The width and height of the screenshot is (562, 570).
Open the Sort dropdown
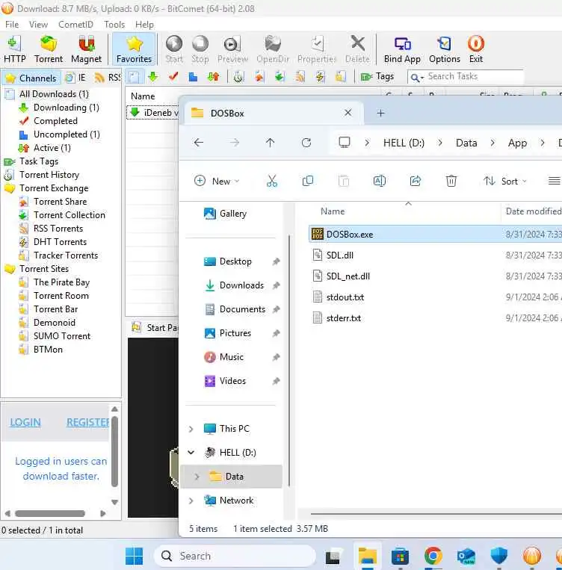coord(505,181)
